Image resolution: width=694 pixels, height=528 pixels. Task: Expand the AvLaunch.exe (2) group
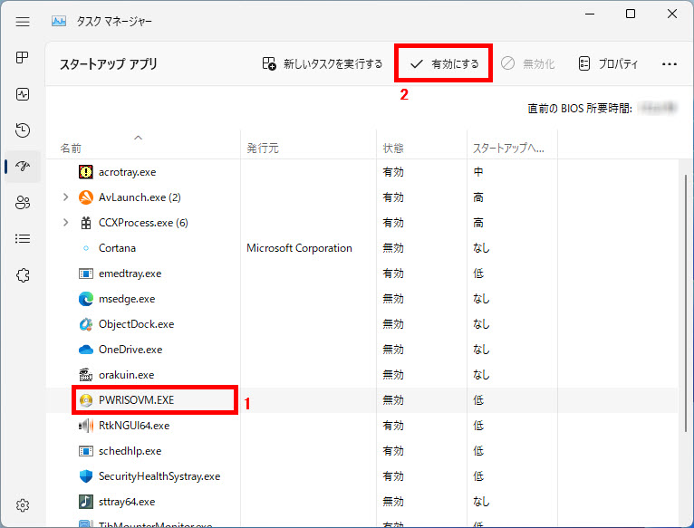click(x=65, y=197)
